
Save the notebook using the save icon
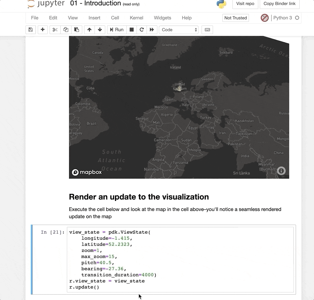[30, 30]
